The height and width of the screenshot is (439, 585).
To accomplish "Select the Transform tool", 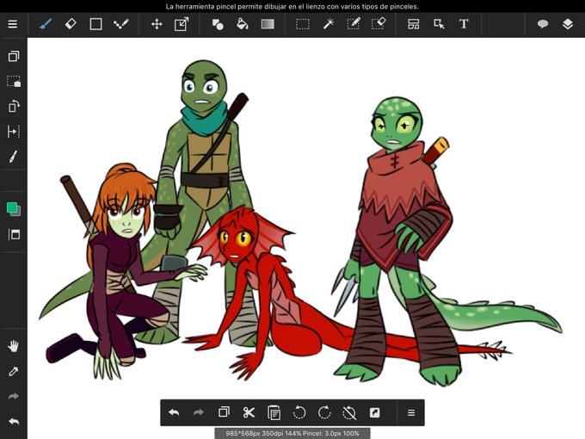I will click(182, 24).
